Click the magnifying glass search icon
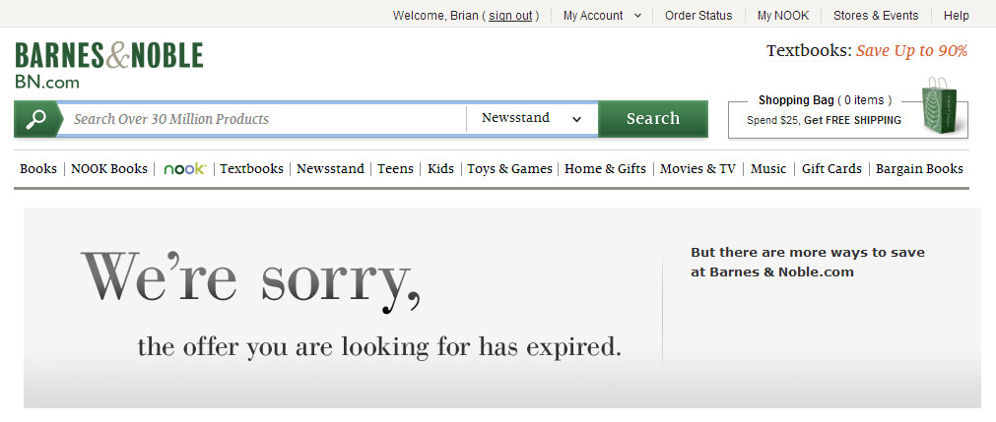 click(x=35, y=119)
